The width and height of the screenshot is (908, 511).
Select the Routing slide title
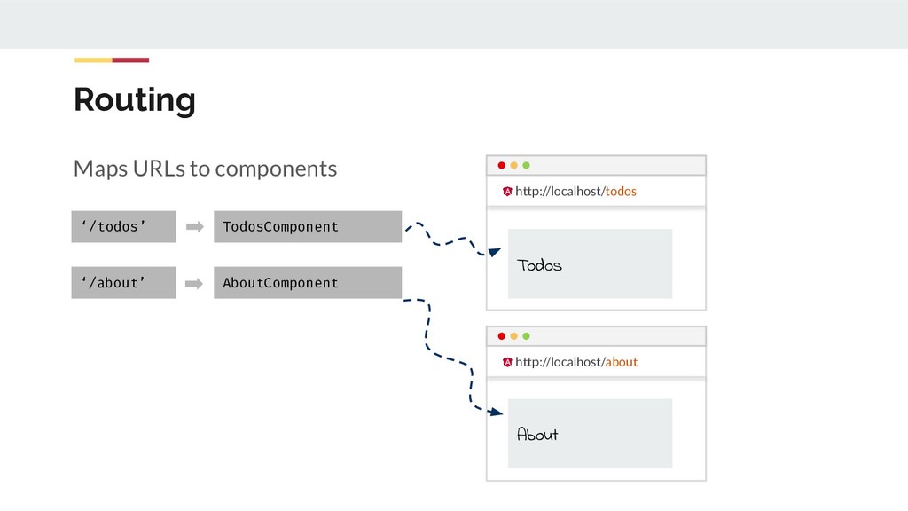point(135,99)
